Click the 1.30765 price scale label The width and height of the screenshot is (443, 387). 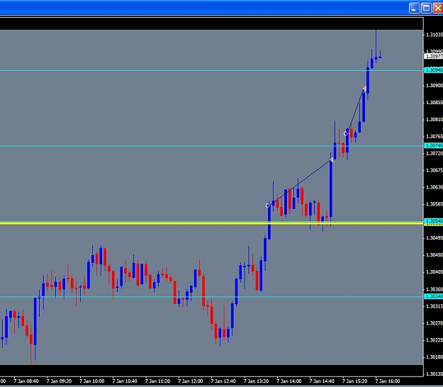tap(434, 136)
